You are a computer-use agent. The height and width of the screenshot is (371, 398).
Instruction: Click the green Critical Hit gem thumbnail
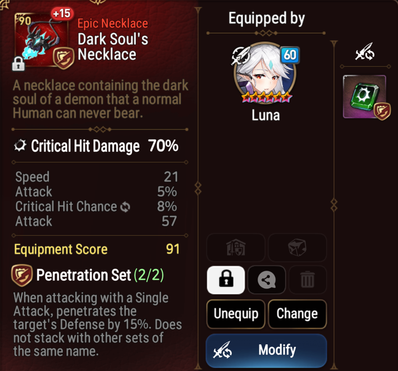coord(365,96)
